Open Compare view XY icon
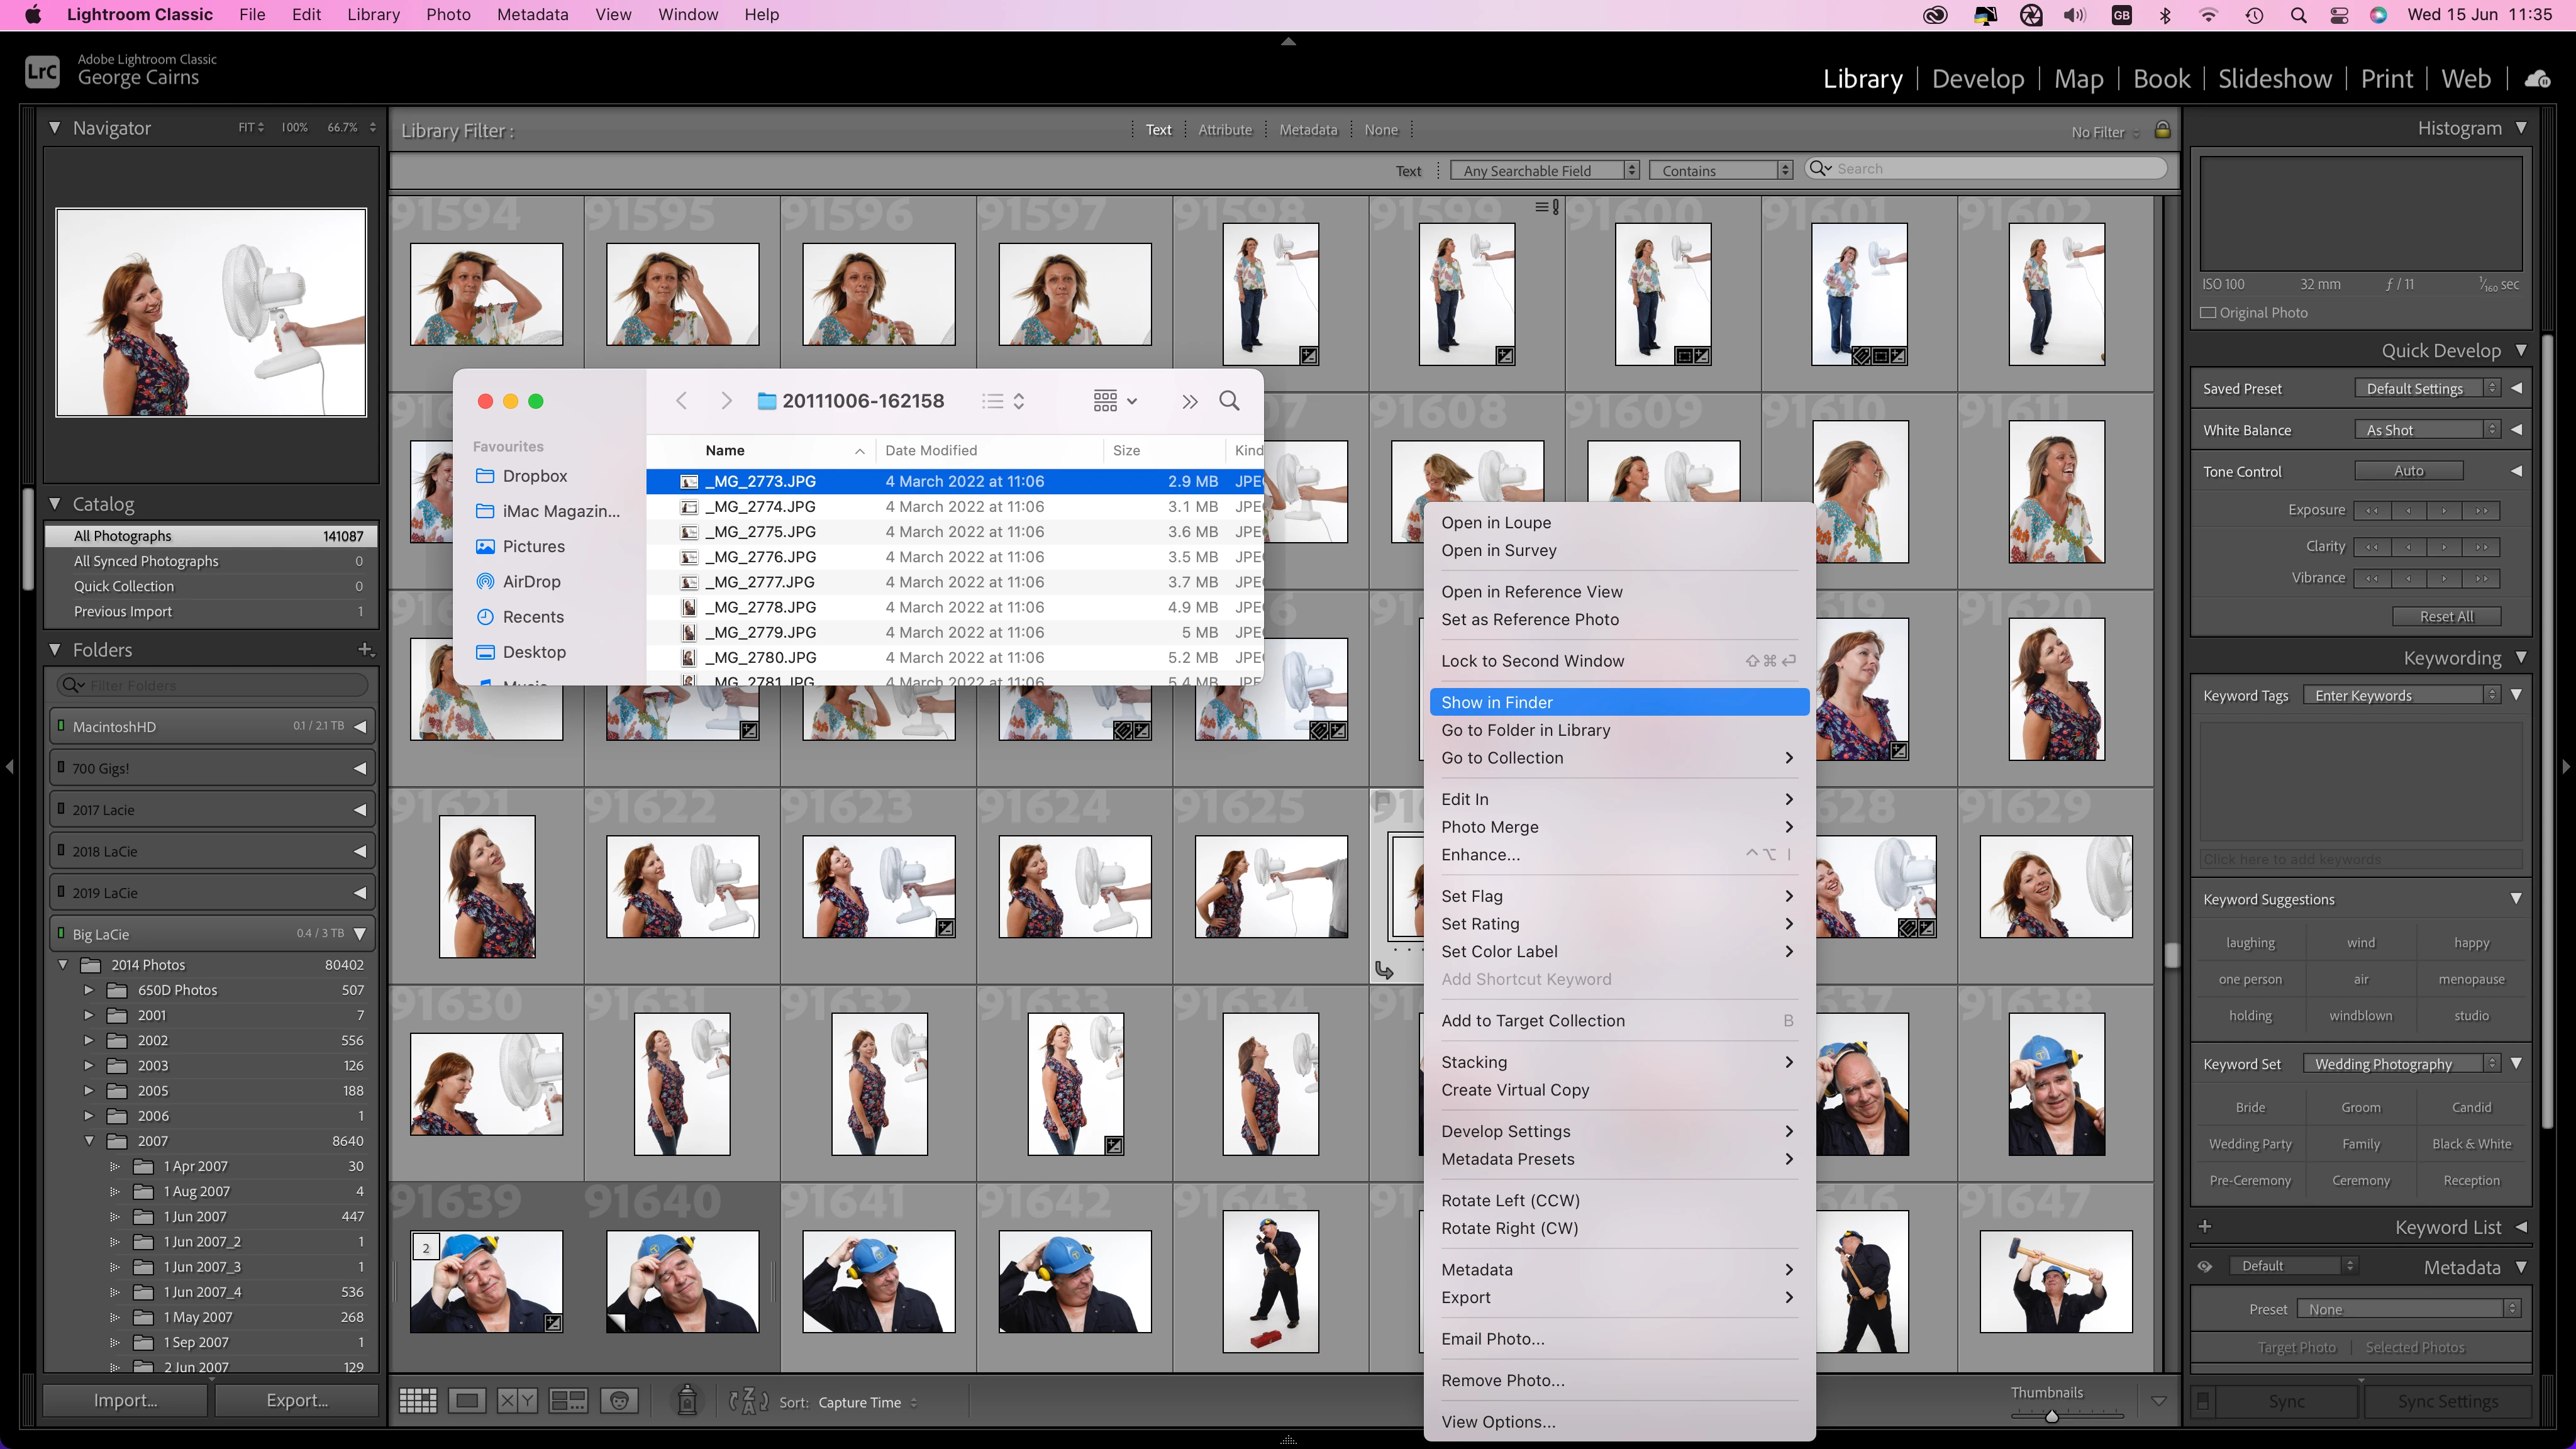The height and width of the screenshot is (1449, 2576). click(517, 1401)
